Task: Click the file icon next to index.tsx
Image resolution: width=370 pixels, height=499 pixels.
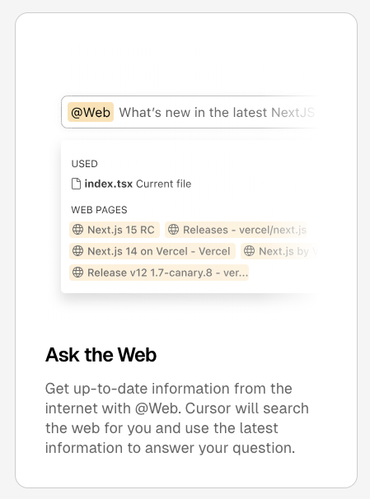Action: coord(76,184)
